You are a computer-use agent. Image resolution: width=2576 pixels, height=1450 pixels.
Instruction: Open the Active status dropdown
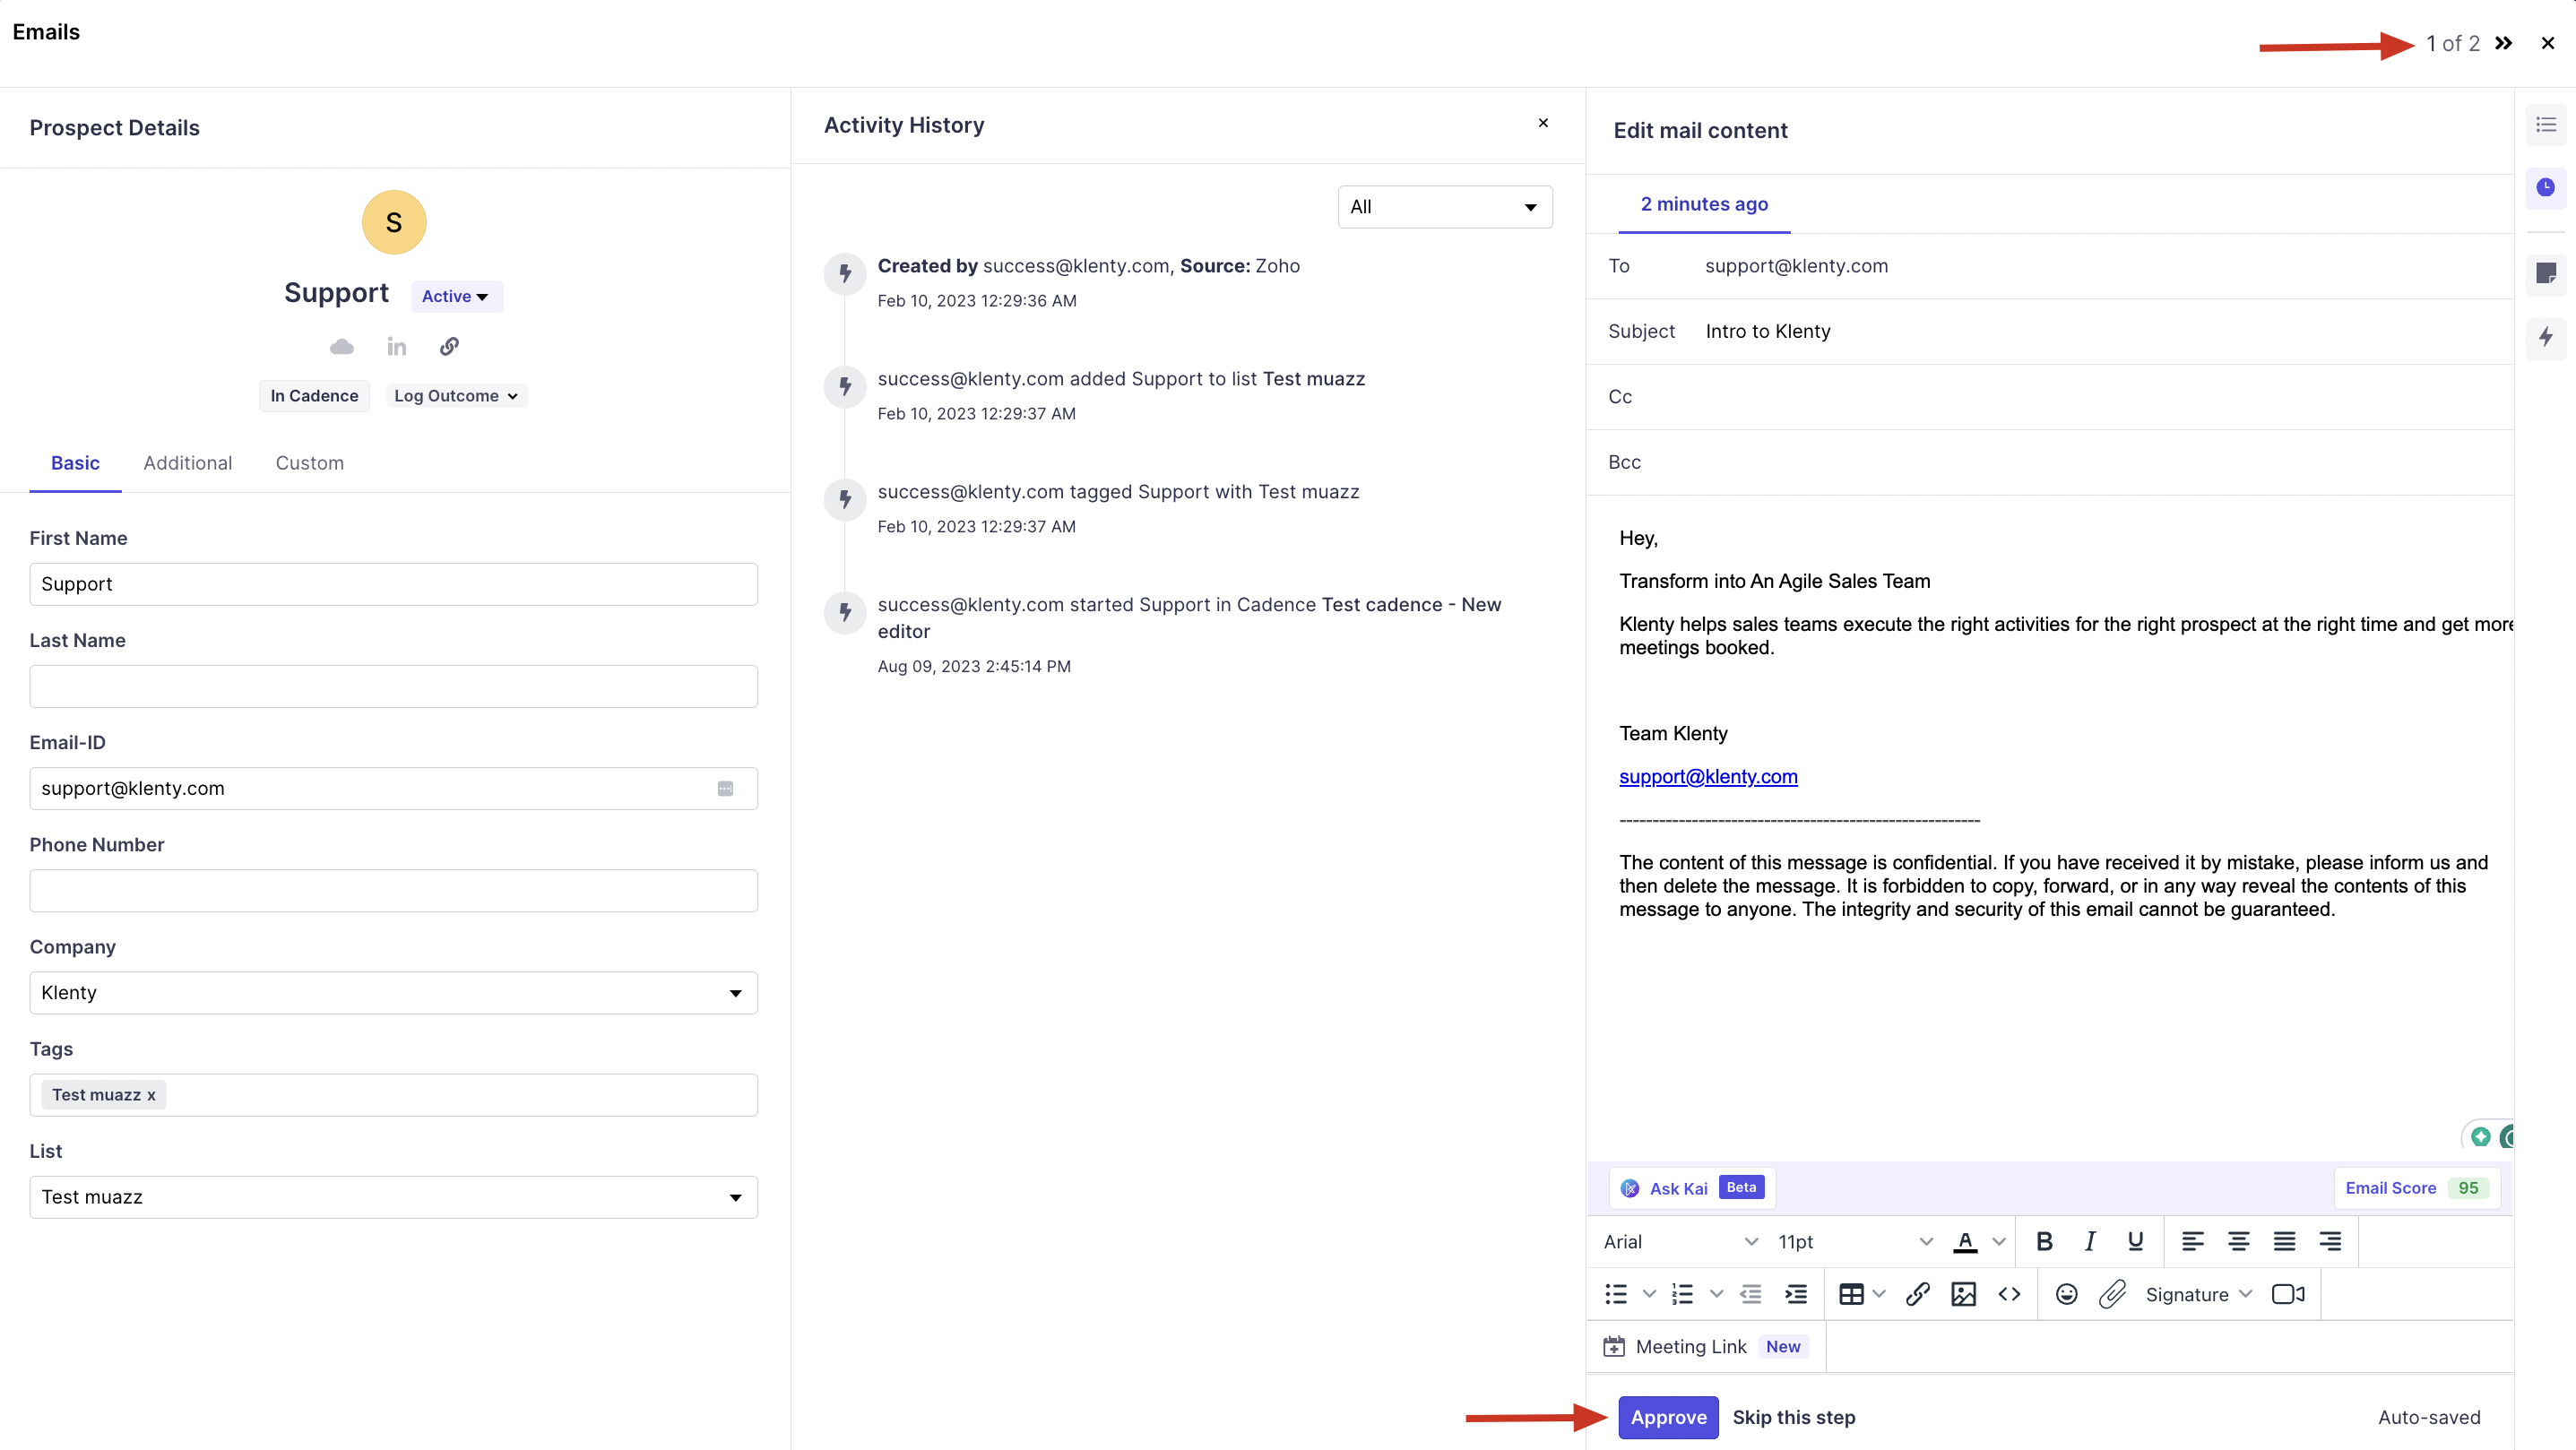point(456,296)
